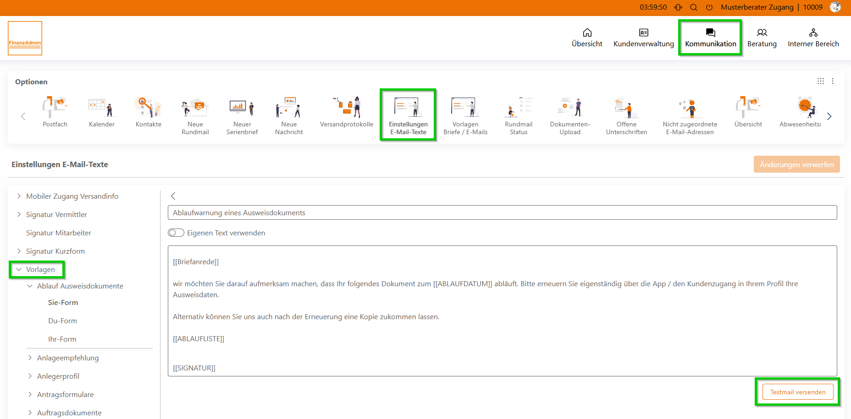Collapse the Vorlagen tree node

tap(19, 270)
